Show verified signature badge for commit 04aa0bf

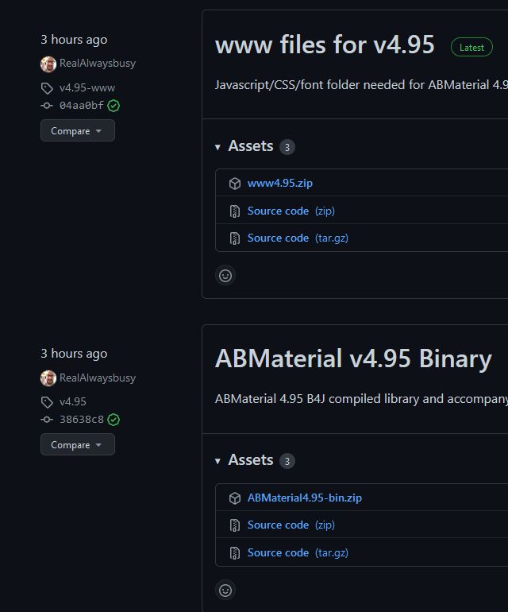[114, 106]
